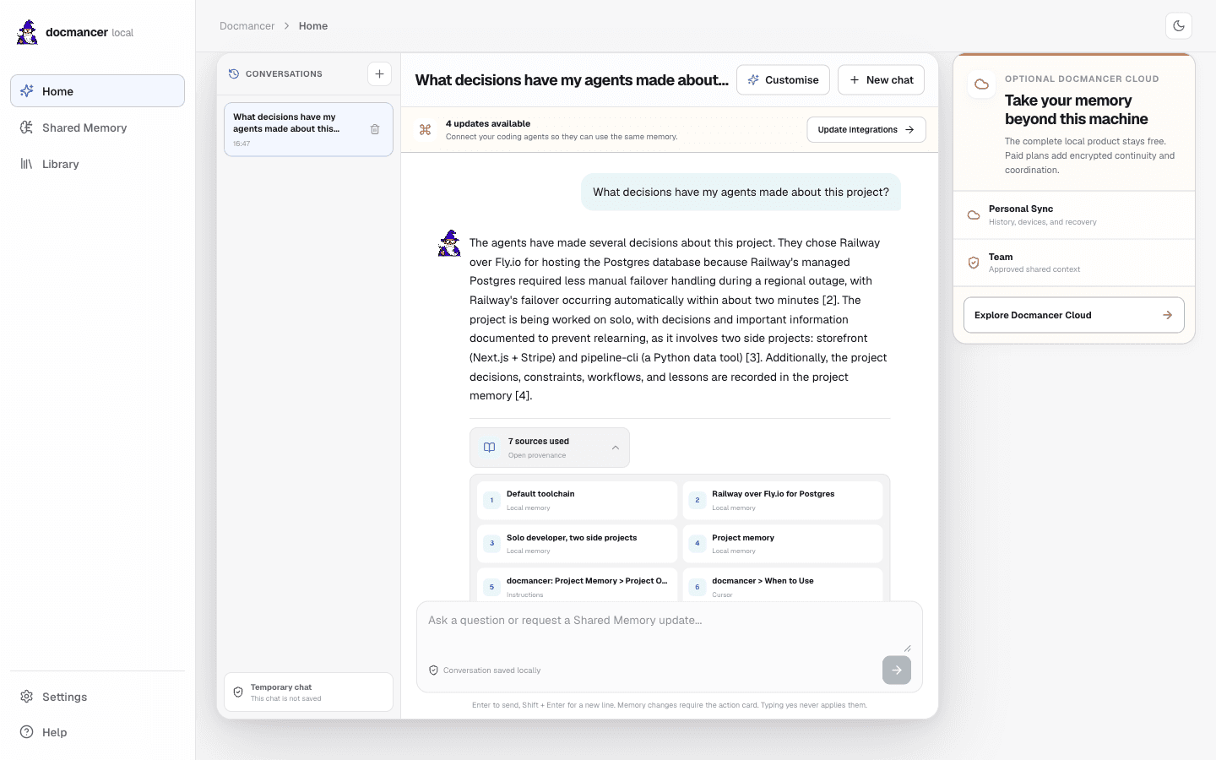Click the Help question mark icon

27,732
